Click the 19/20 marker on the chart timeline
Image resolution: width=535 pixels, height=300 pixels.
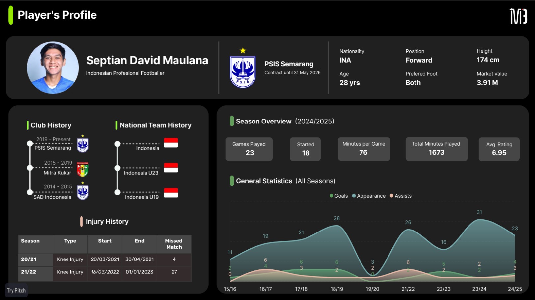click(x=372, y=289)
